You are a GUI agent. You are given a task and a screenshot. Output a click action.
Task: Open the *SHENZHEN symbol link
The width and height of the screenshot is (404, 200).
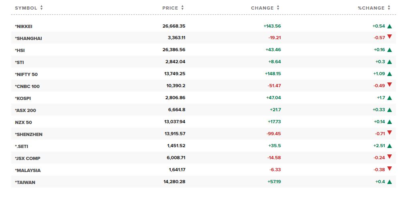[x=28, y=134]
